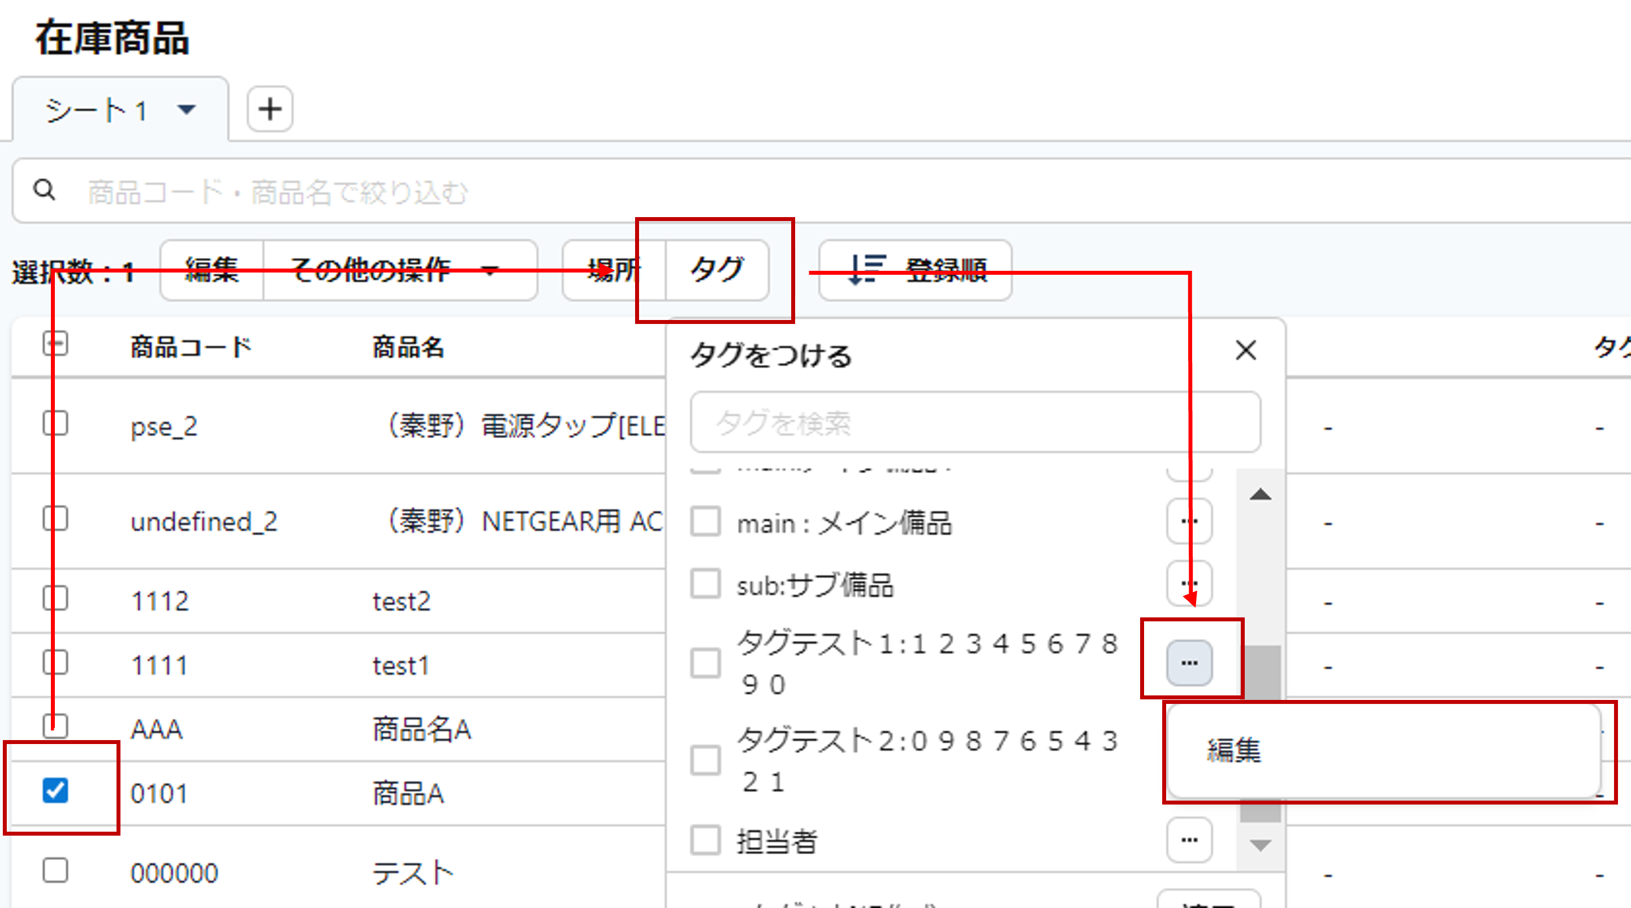The height and width of the screenshot is (908, 1631).
Task: Check the main:メイン備品 tag checkbox
Action: (x=705, y=522)
